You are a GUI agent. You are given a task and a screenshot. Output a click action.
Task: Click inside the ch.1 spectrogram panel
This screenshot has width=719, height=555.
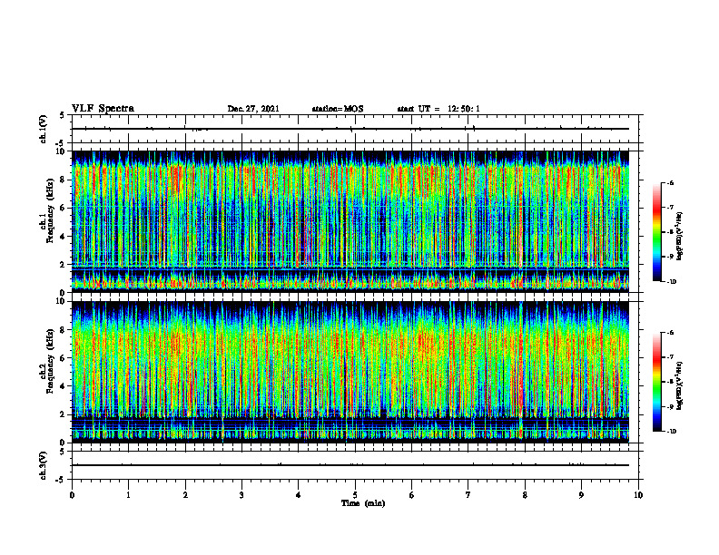(350, 221)
